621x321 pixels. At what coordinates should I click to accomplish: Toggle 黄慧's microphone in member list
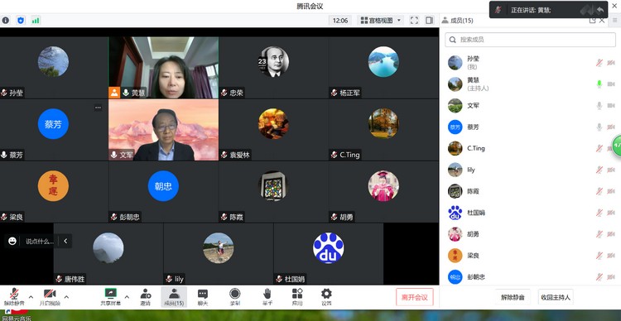pos(599,84)
